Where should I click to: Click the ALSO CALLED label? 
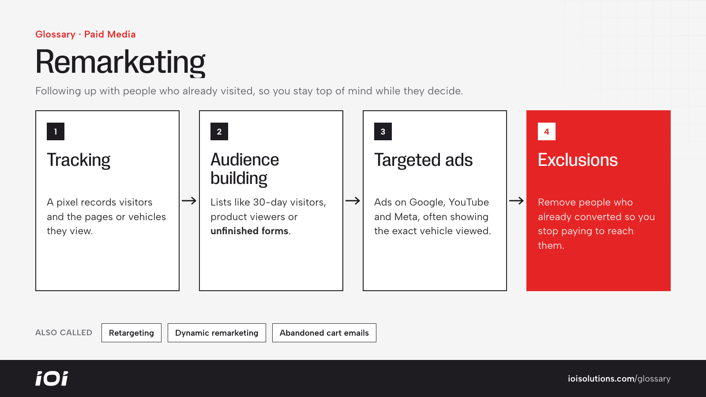[64, 333]
